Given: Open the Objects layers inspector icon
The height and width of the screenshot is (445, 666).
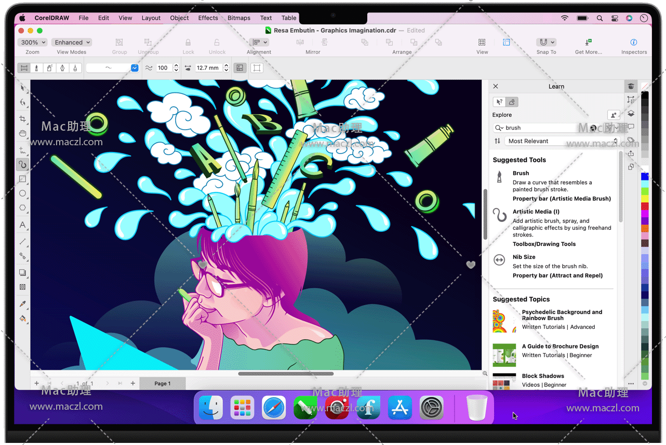Looking at the screenshot, I should (x=631, y=114).
